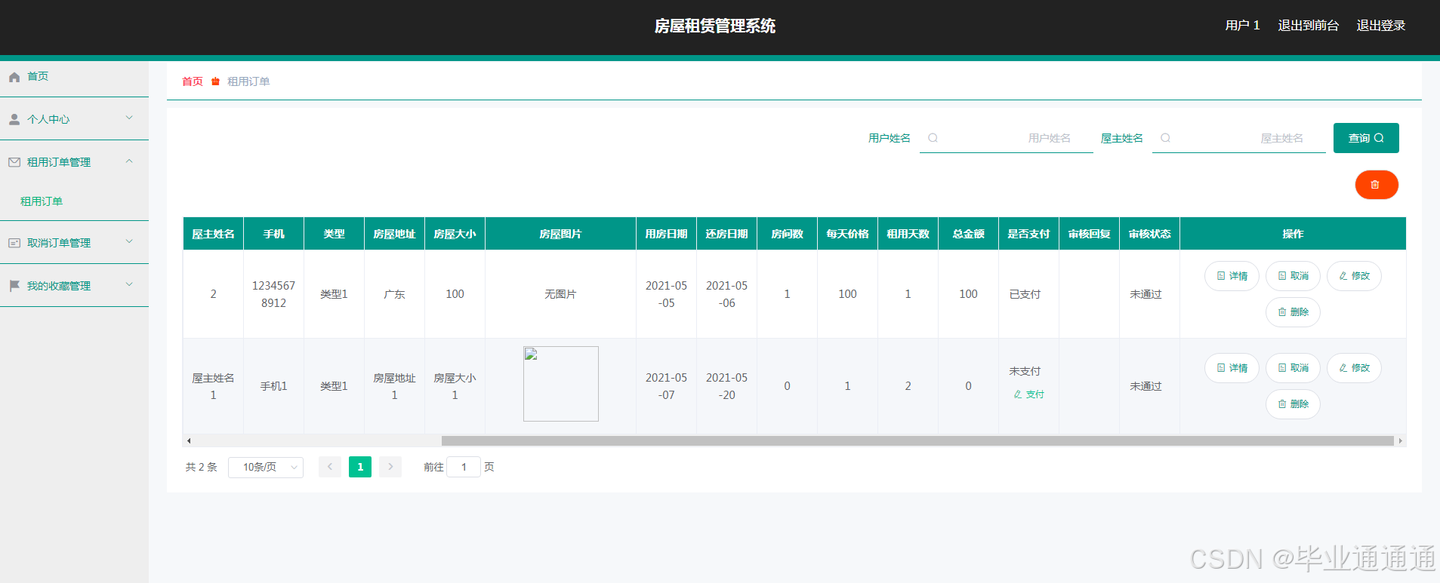
Task: Expand the 个人中心 menu chevron
Action: pyautogui.click(x=129, y=118)
